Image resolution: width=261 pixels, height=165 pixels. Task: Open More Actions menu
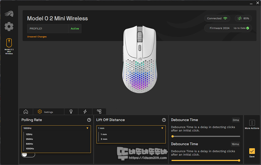(x=252, y=125)
